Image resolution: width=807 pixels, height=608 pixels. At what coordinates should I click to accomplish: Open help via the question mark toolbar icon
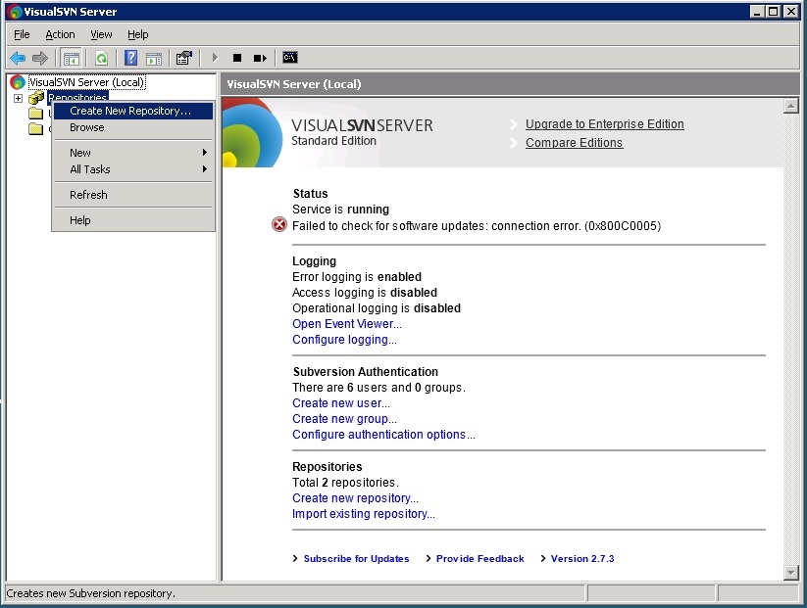click(x=130, y=57)
